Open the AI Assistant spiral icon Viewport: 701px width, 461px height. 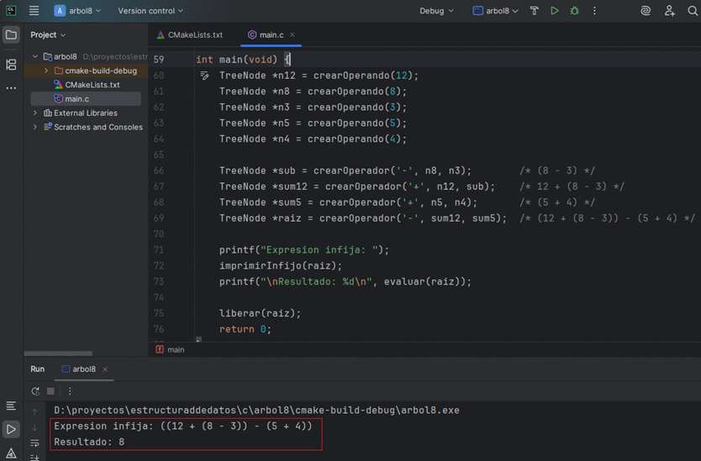tap(646, 11)
